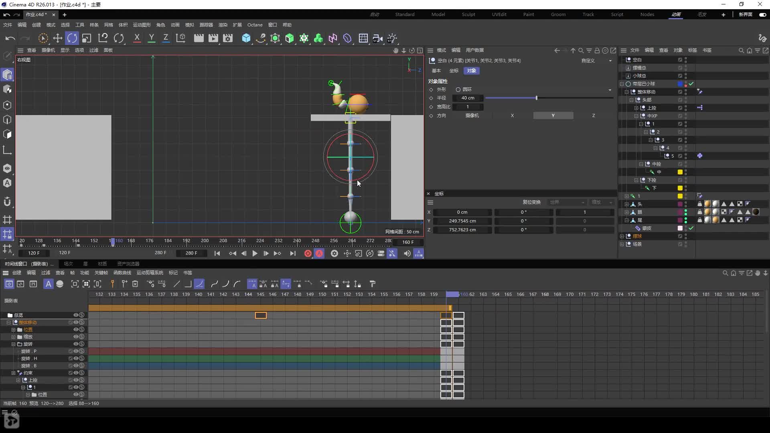Toggle the 新界面 switch
This screenshot has width=770, height=433.
(762, 14)
